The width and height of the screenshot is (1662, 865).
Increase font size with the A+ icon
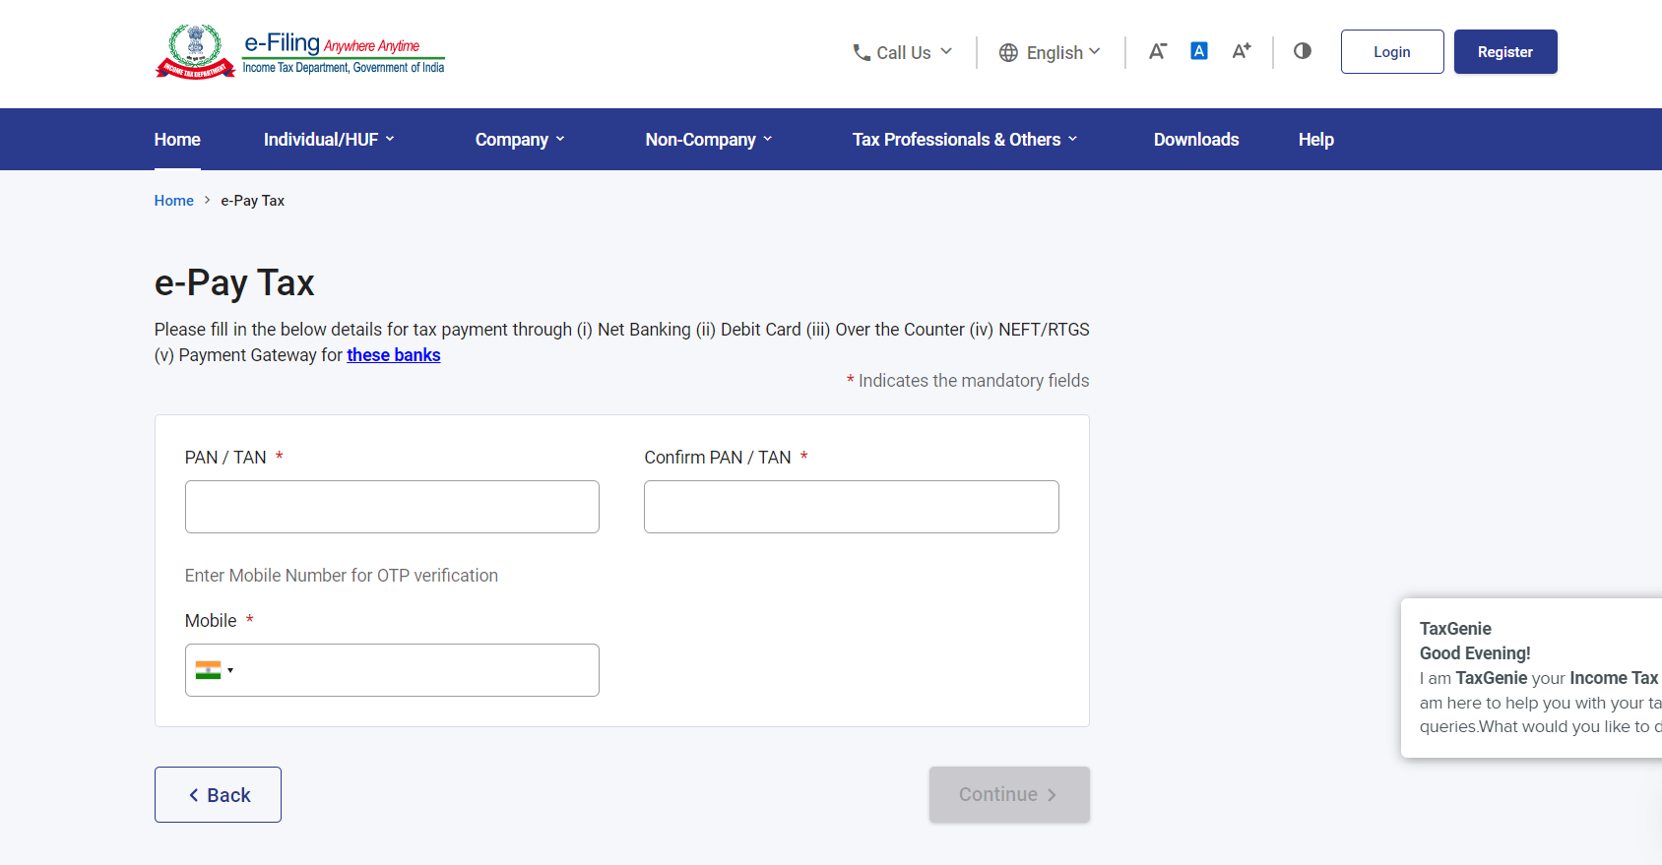pos(1241,51)
